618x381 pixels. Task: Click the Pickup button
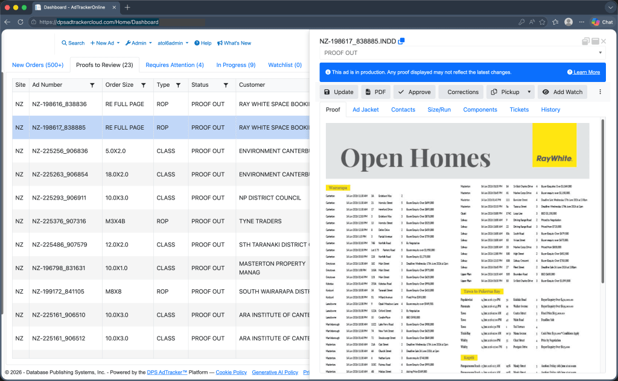pos(505,92)
